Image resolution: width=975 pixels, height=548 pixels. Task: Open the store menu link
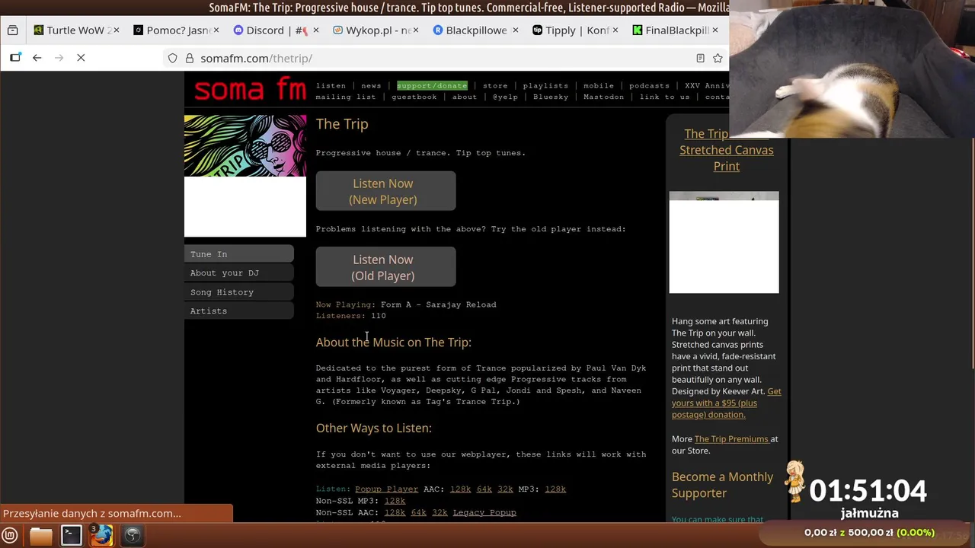point(495,85)
